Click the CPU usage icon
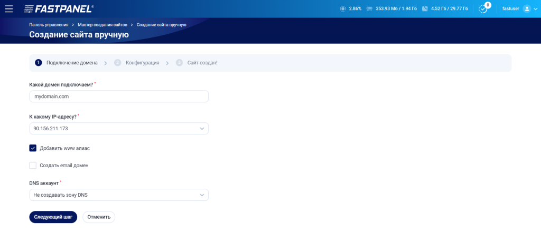The width and height of the screenshot is (541, 251). pyautogui.click(x=342, y=8)
